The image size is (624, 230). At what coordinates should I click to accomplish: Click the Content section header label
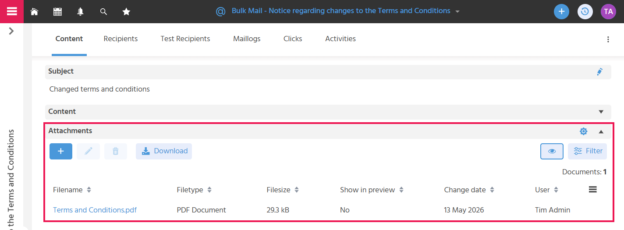pyautogui.click(x=62, y=112)
